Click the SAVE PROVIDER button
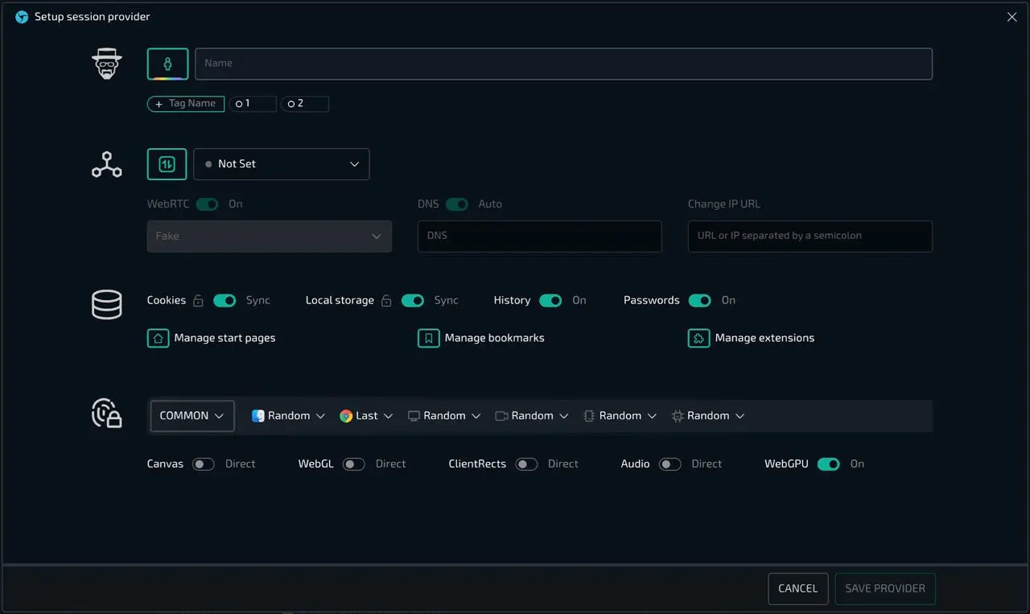 [885, 588]
